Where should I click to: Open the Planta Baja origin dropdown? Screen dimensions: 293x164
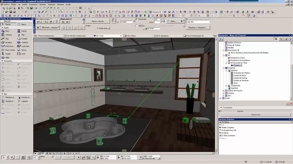coord(103,28)
